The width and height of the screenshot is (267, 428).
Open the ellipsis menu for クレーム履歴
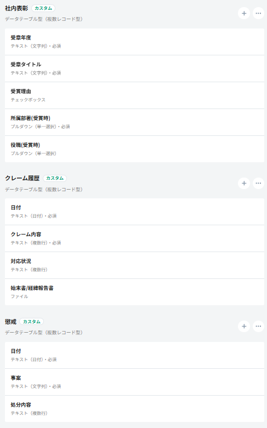pos(258,183)
